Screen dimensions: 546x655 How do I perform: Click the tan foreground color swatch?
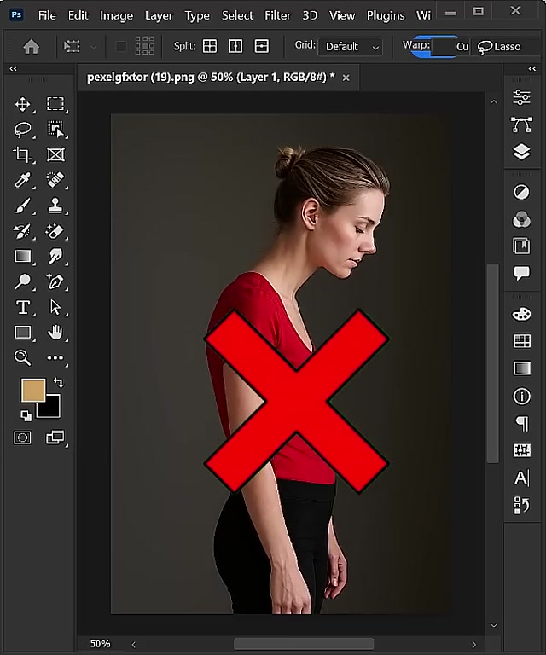coord(33,391)
